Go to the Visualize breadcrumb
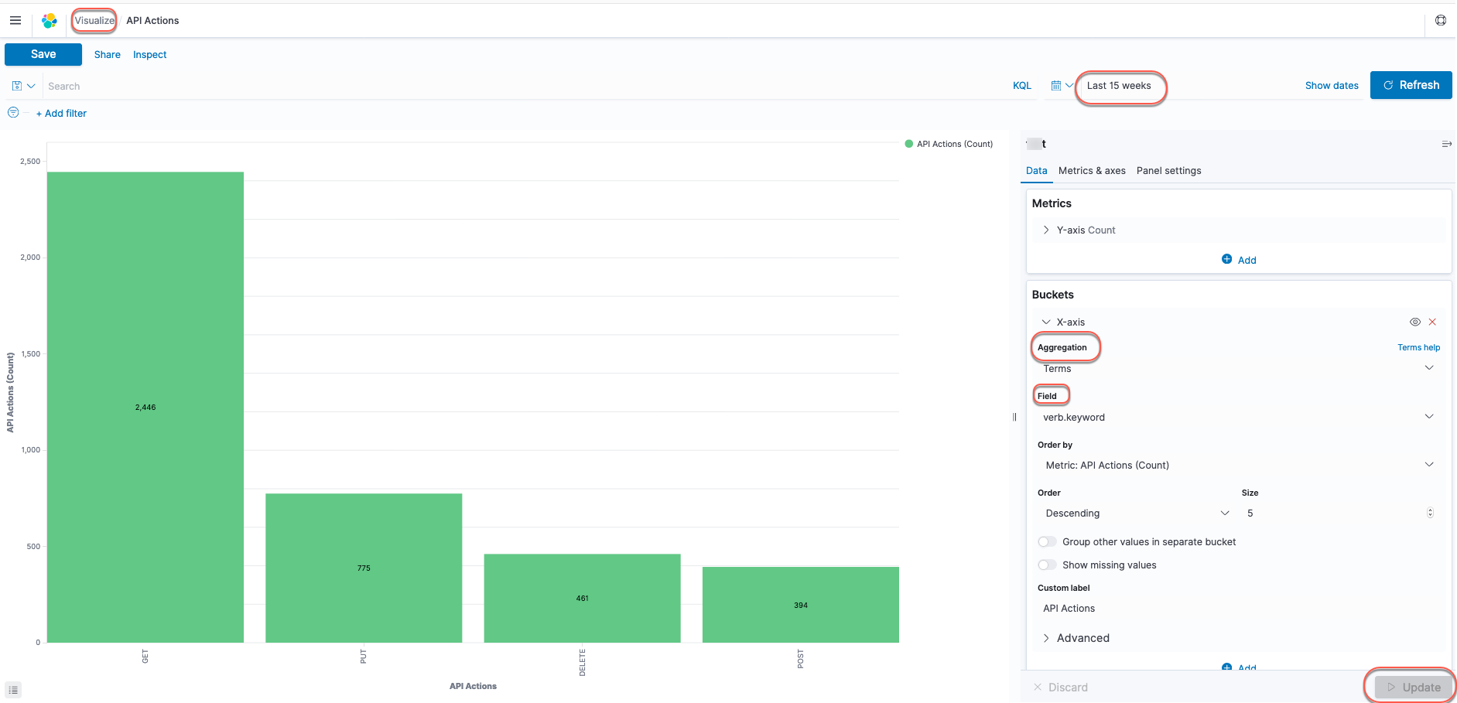The height and width of the screenshot is (703, 1457). (x=94, y=21)
